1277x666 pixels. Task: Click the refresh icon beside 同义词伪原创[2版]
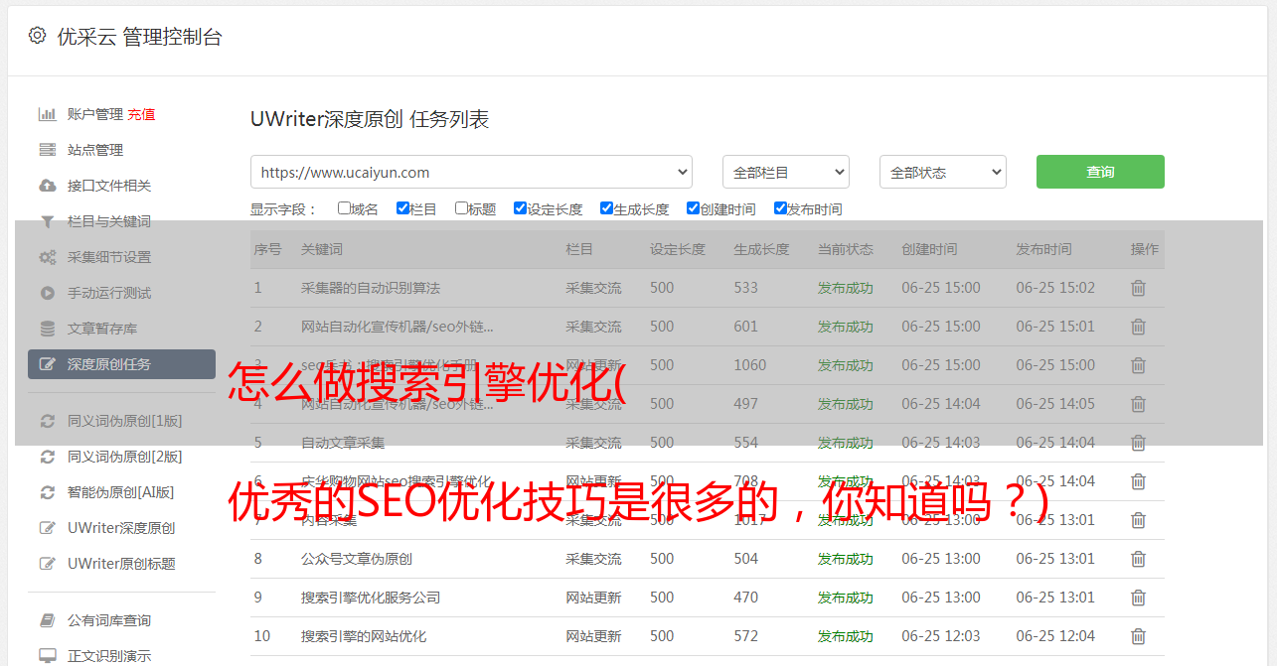click(47, 457)
